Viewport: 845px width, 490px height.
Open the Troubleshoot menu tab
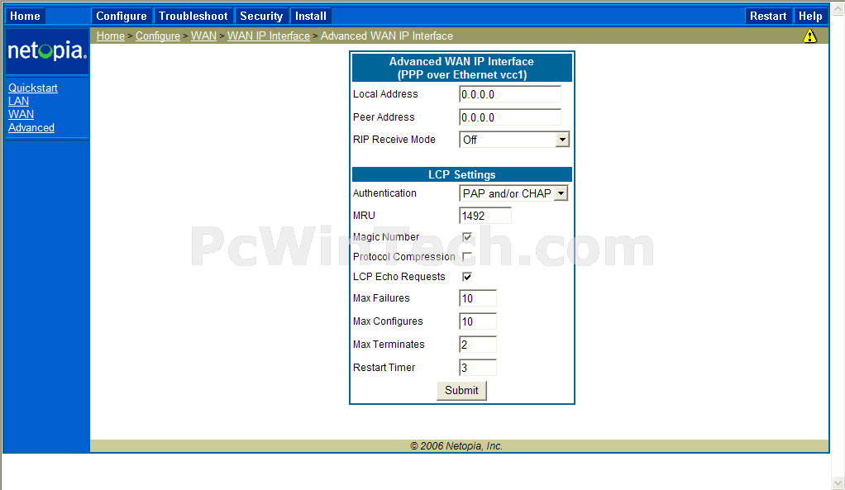[x=193, y=17]
